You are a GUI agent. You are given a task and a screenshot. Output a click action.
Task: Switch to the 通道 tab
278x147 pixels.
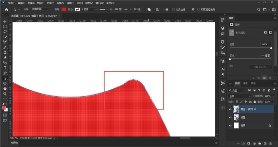pyautogui.click(x=245, y=83)
